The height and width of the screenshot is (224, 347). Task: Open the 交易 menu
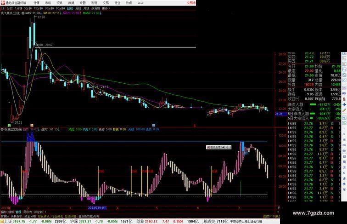106,3
